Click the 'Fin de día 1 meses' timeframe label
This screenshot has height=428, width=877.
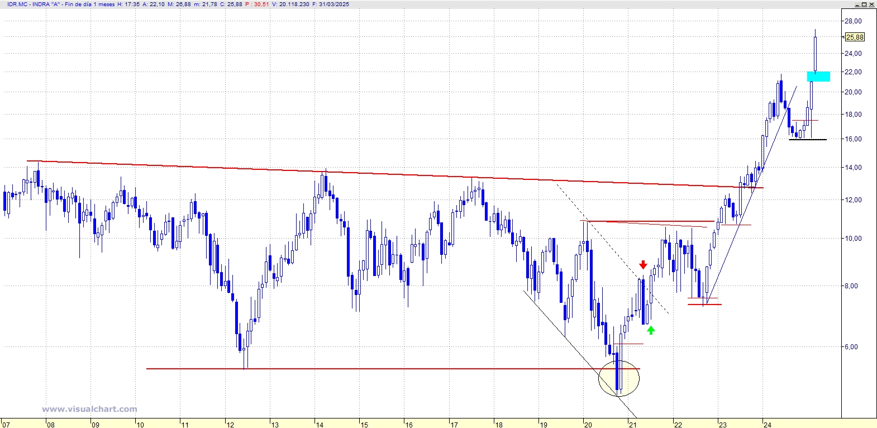point(90,4)
